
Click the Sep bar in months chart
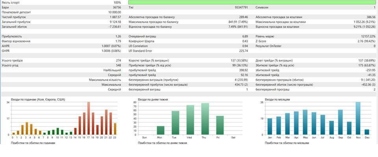click(340, 122)
